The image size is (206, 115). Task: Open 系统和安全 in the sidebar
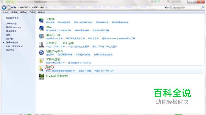(x=11, y=23)
